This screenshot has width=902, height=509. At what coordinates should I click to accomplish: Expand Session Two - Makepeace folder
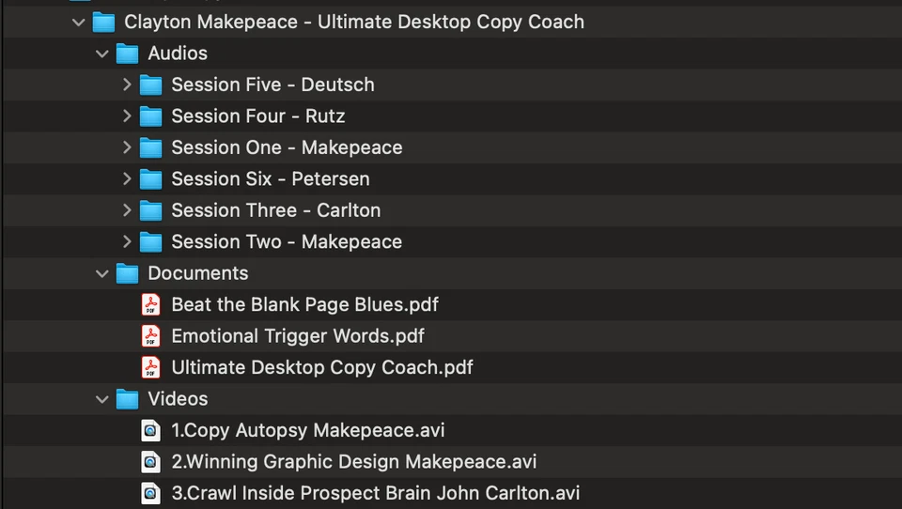coord(127,241)
